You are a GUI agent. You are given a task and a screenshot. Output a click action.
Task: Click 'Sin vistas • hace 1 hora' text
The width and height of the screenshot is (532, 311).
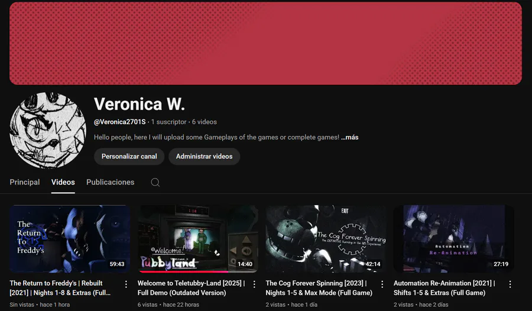pos(40,305)
